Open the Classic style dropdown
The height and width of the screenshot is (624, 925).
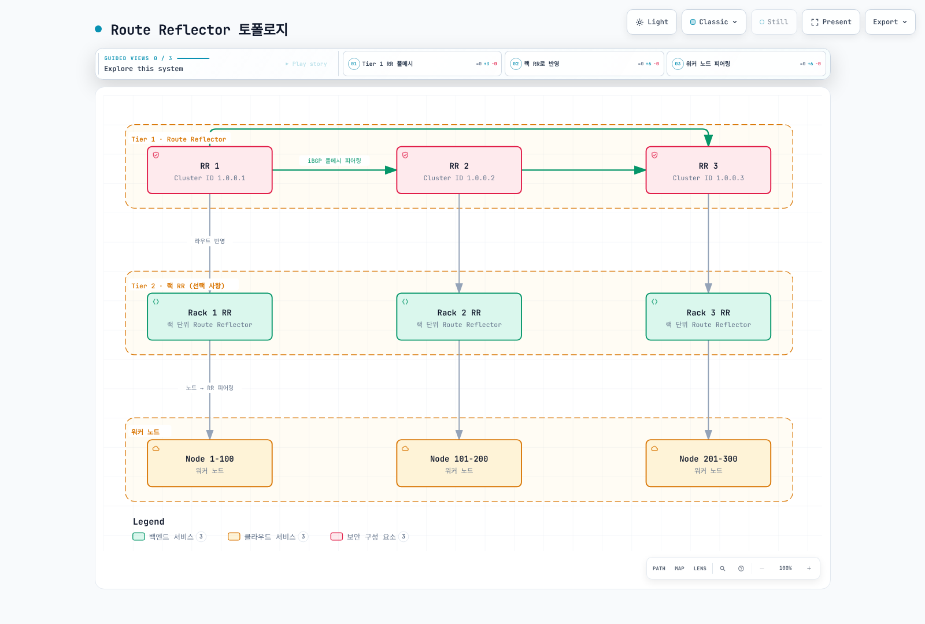tap(713, 22)
